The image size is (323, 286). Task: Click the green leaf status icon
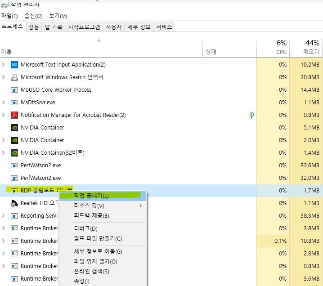(x=251, y=115)
